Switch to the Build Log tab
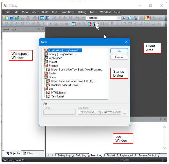Screen dimensions: 169x164 [x=81, y=155]
